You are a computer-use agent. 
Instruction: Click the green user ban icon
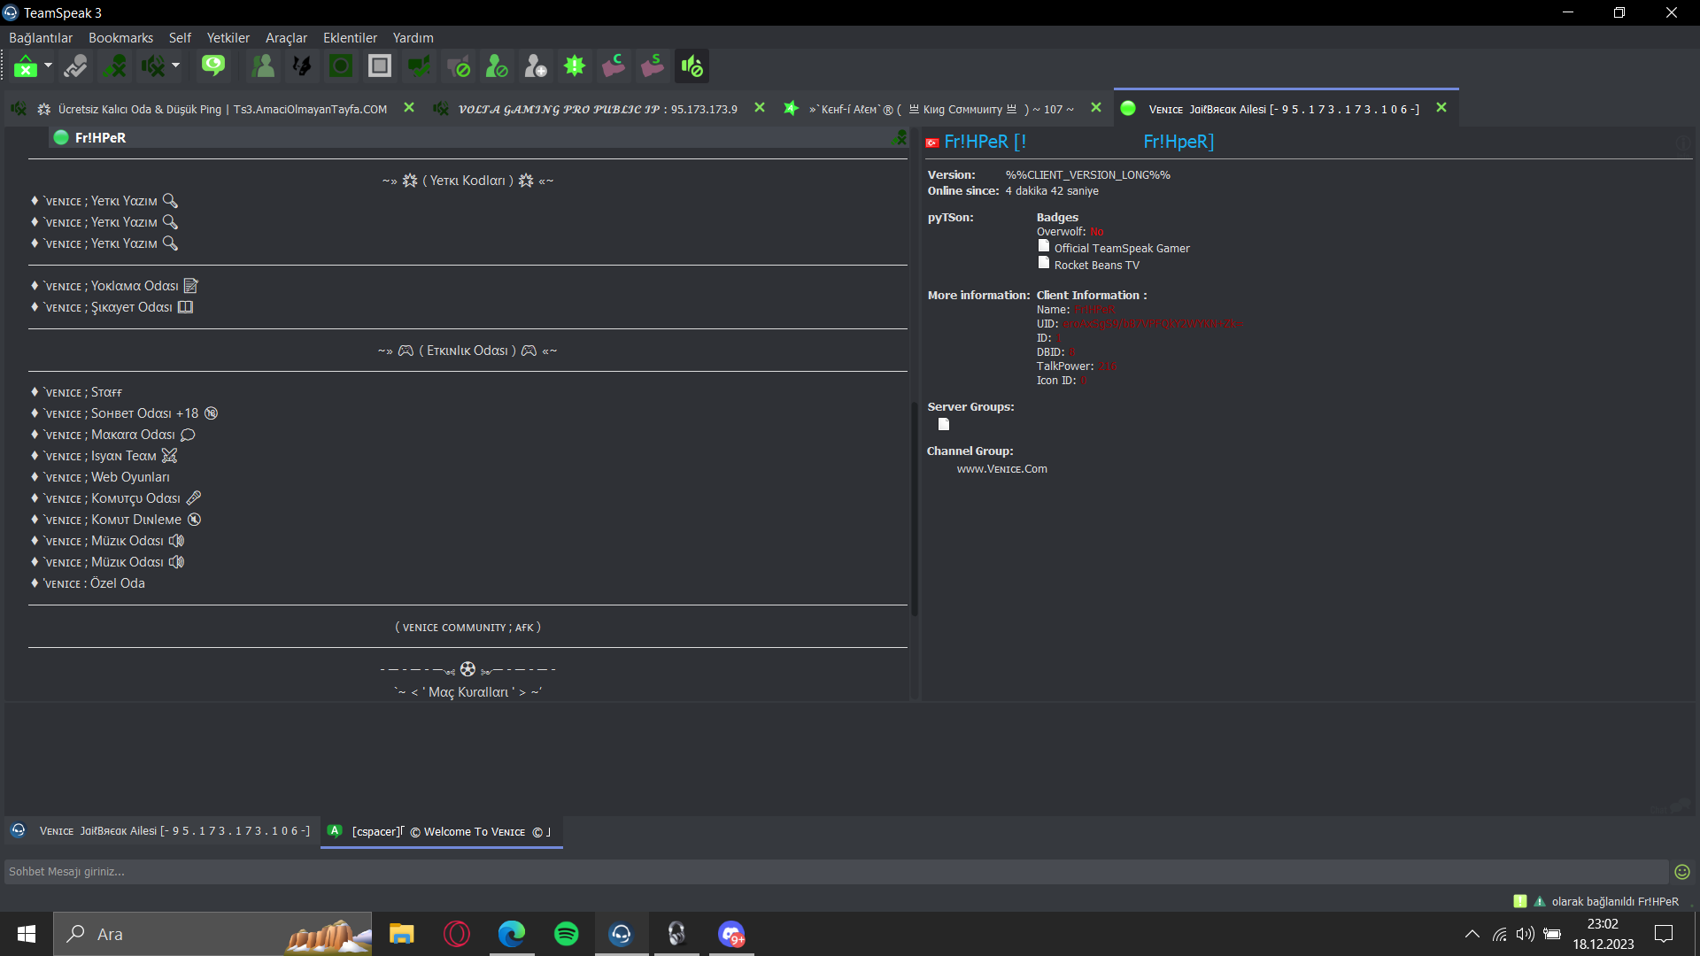497,66
